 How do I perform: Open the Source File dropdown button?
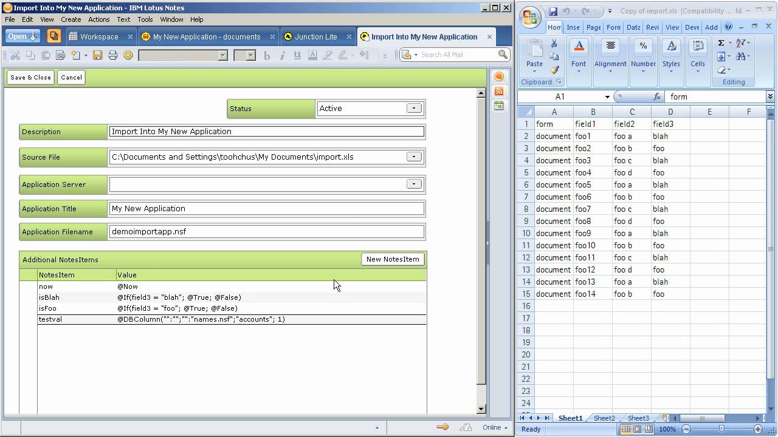pos(414,157)
